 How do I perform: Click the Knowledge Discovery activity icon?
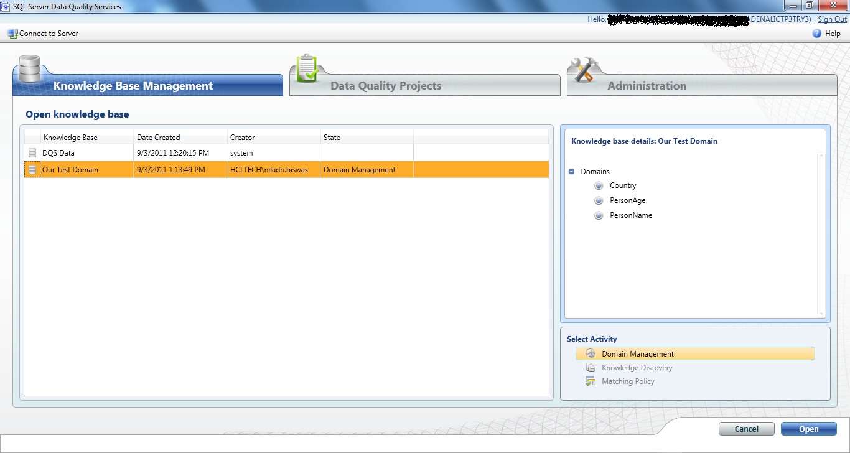591,368
